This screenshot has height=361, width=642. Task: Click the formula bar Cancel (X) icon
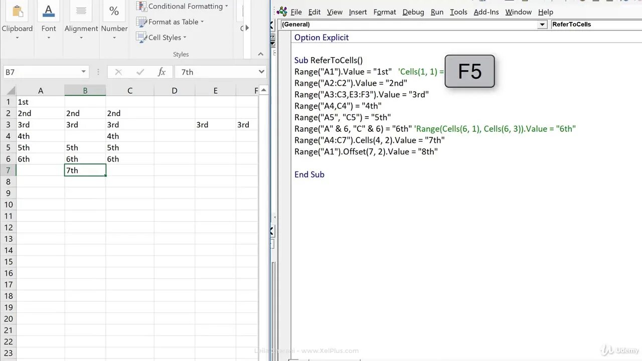click(118, 72)
